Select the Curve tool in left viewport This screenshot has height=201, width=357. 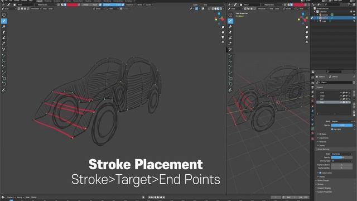pos(4,73)
